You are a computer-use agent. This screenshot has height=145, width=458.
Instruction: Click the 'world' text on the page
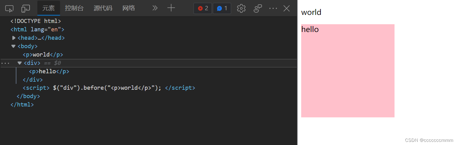click(311, 12)
